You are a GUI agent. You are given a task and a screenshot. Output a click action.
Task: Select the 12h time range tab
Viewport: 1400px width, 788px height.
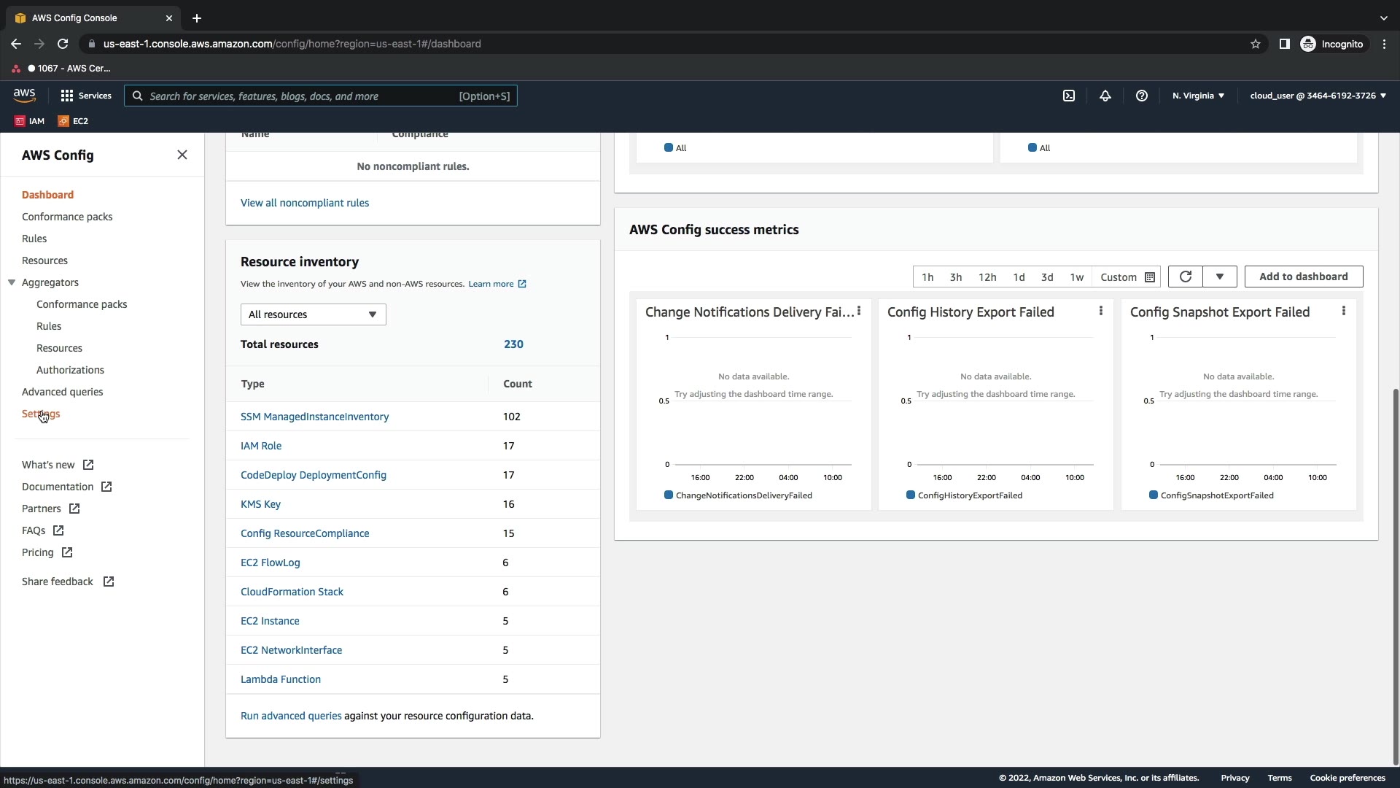point(987,277)
